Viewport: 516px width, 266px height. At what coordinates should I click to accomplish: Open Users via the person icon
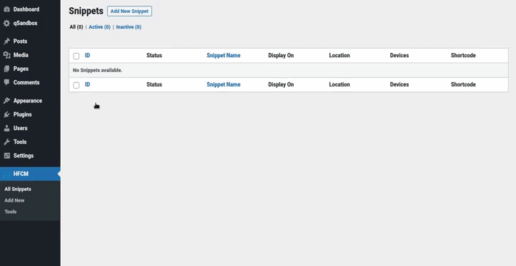click(x=6, y=128)
